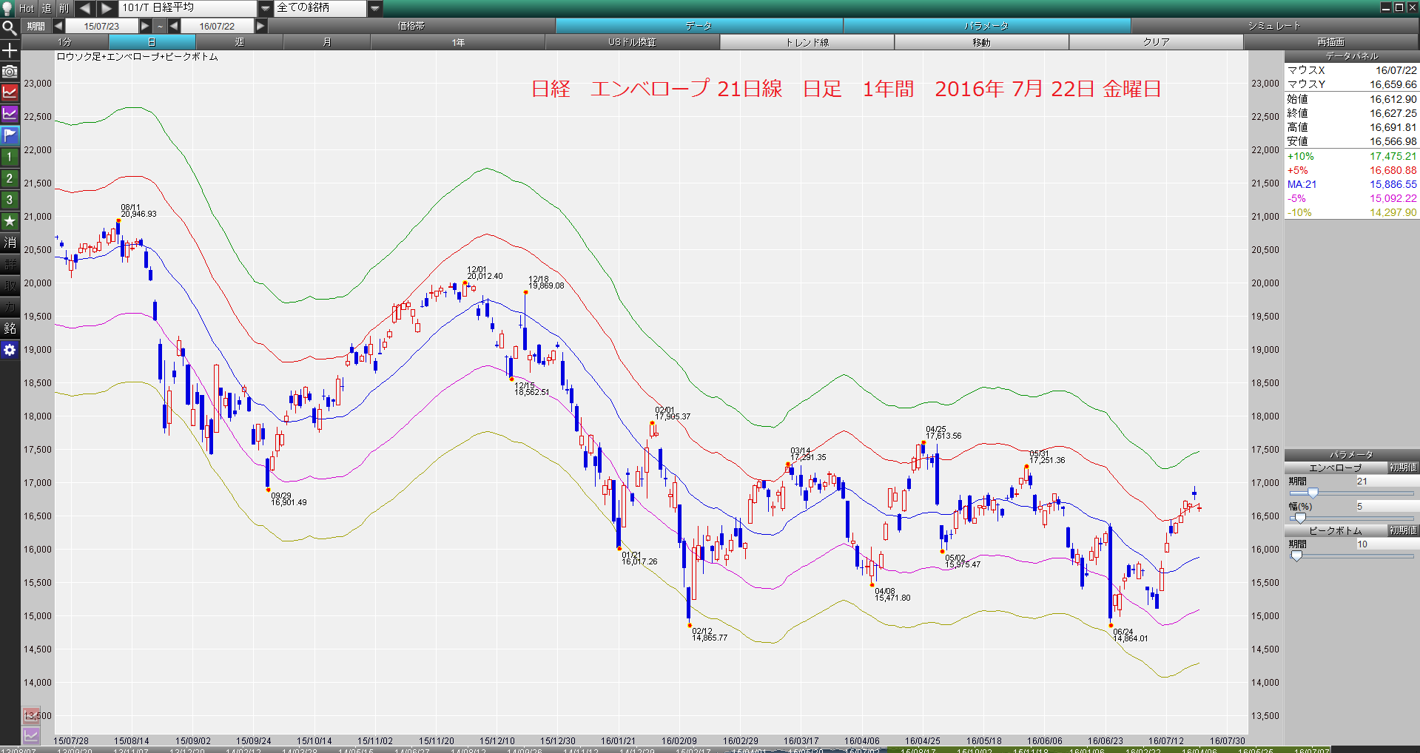Open the 価格帯 tab
The width and height of the screenshot is (1420, 753).
click(x=411, y=26)
